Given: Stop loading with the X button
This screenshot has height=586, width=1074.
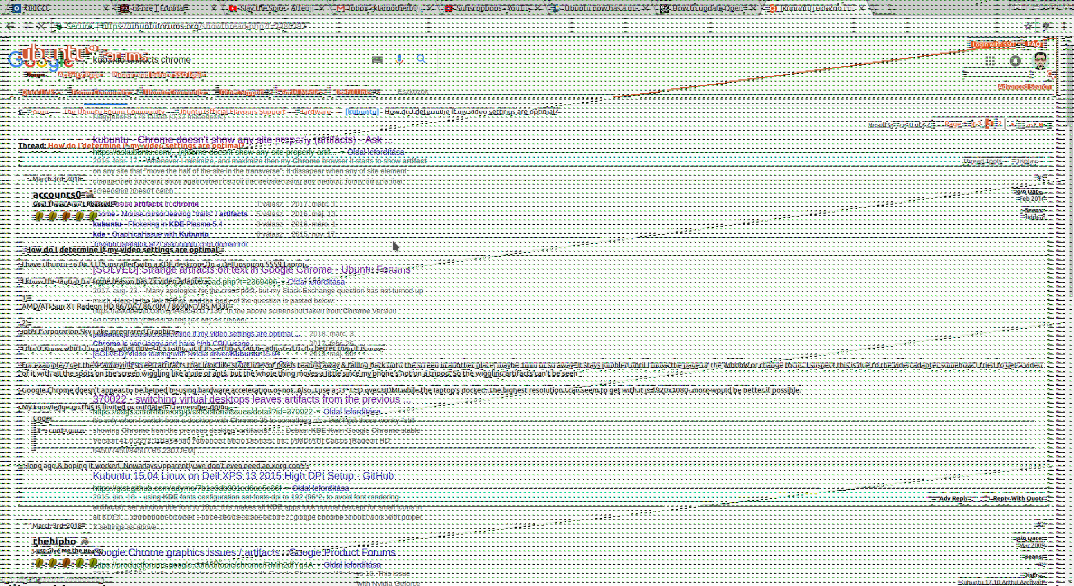Looking at the screenshot, I should (41, 26).
